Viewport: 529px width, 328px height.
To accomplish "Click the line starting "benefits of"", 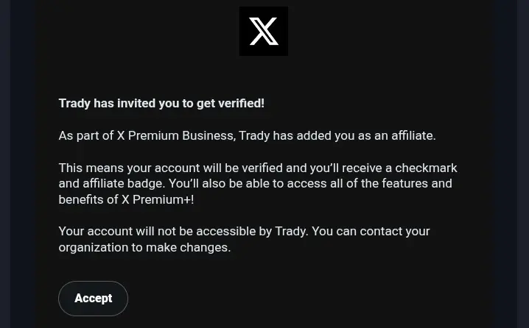I will point(126,200).
